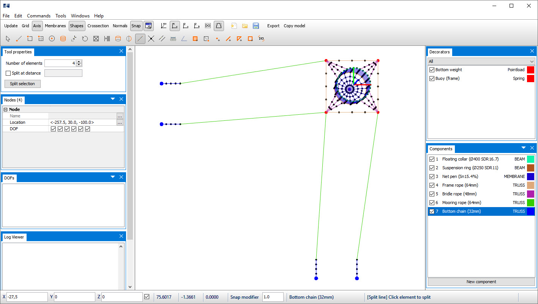The image size is (538, 304).
Task: Click the locked window icon next to Snap
Action: click(148, 26)
